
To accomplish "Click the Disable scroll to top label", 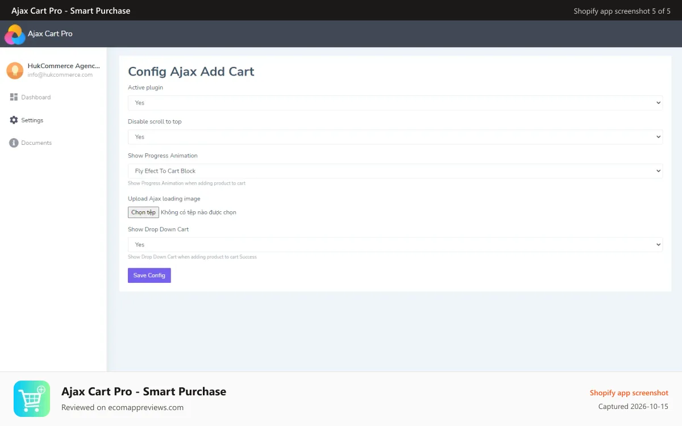I will pos(155,122).
